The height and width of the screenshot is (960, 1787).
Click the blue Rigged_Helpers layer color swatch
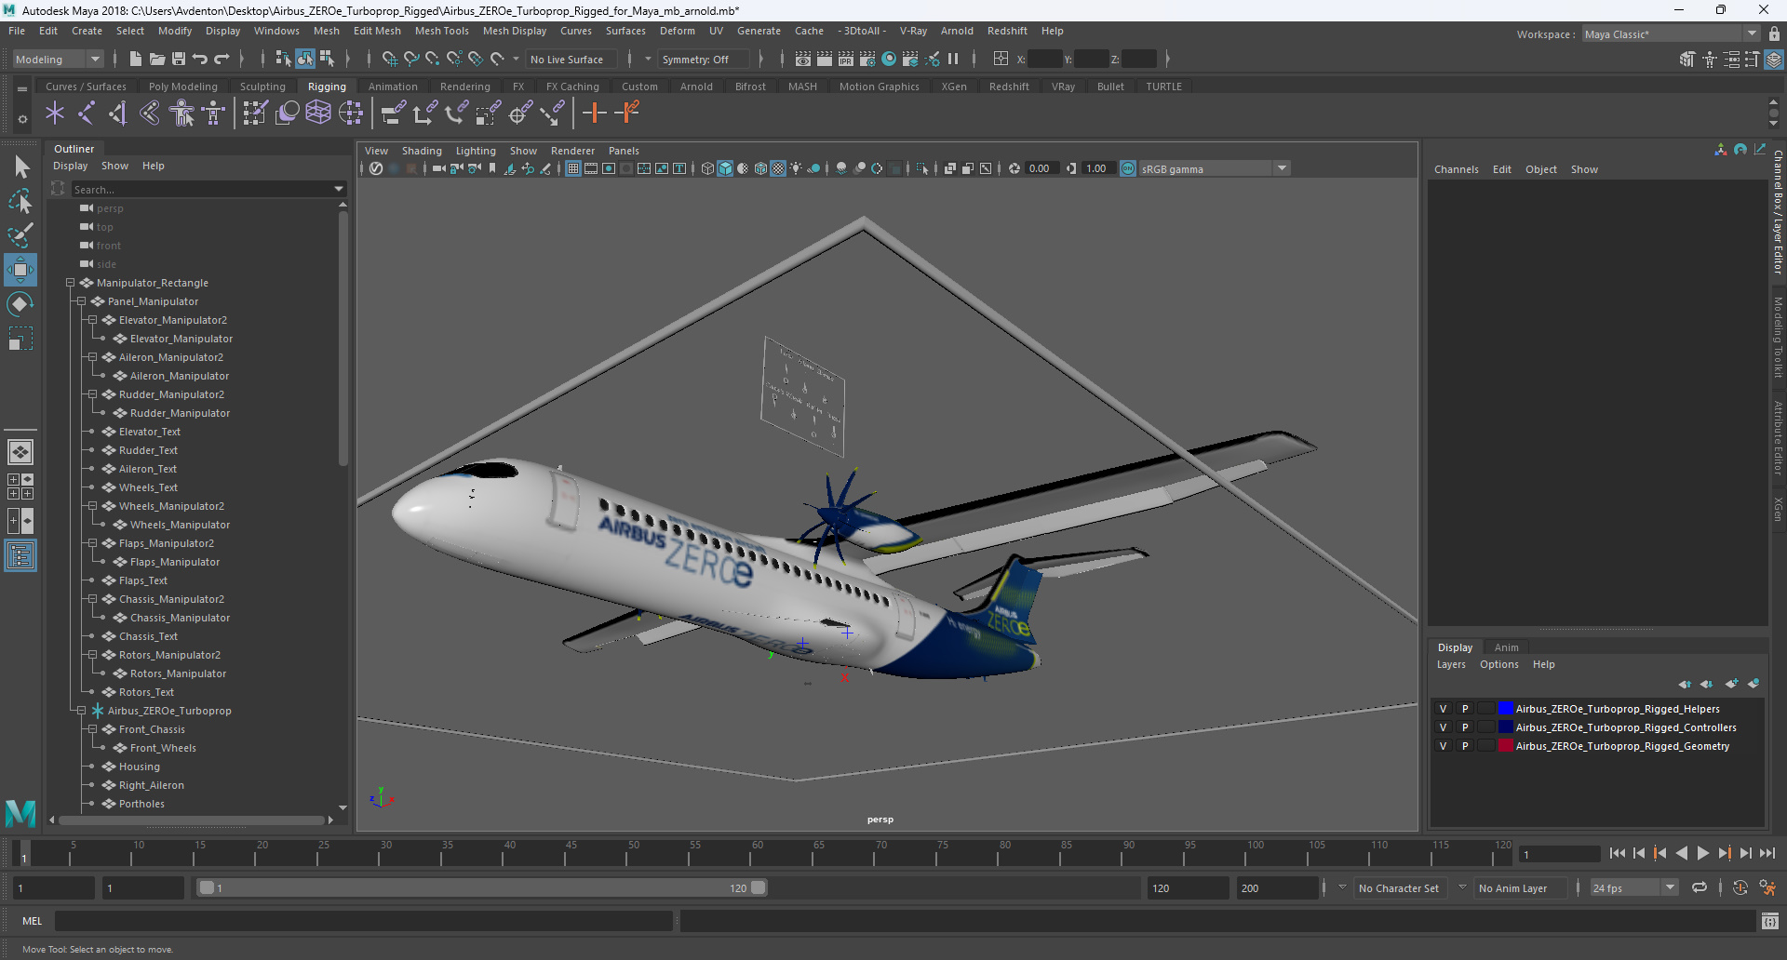point(1505,709)
